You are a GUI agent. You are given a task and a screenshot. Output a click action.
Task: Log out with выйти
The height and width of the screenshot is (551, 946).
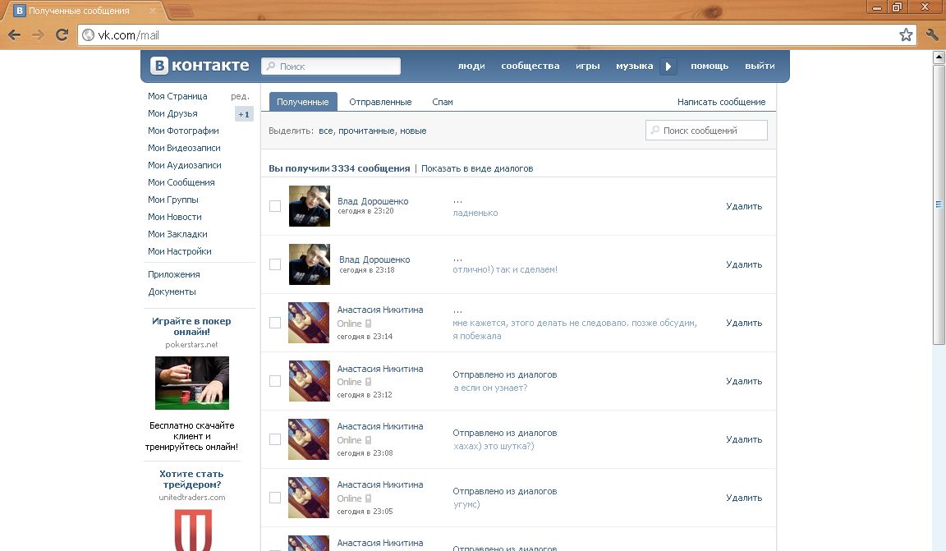[760, 66]
